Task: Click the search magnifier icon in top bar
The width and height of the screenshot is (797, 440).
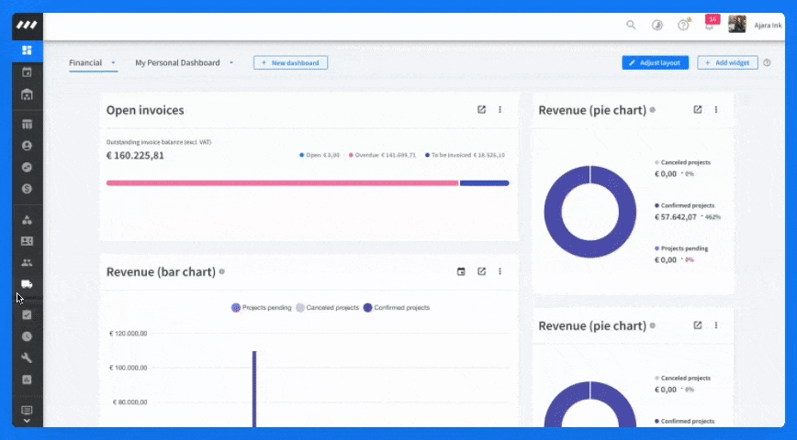Action: 631,25
